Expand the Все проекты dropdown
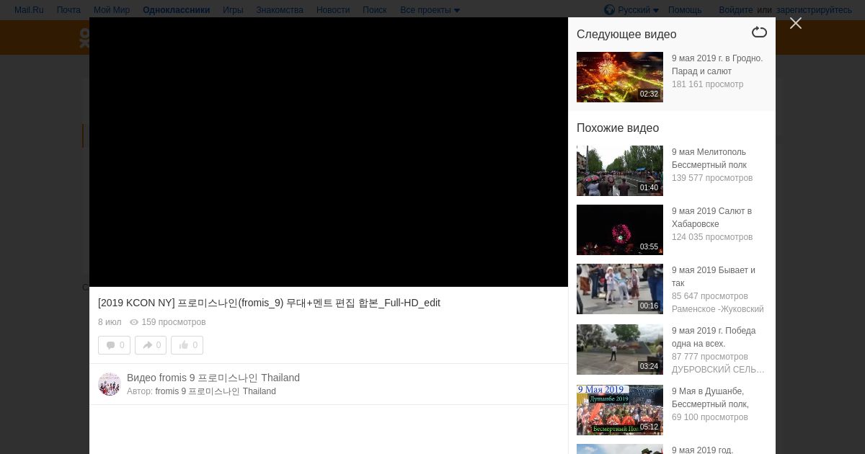 click(430, 10)
